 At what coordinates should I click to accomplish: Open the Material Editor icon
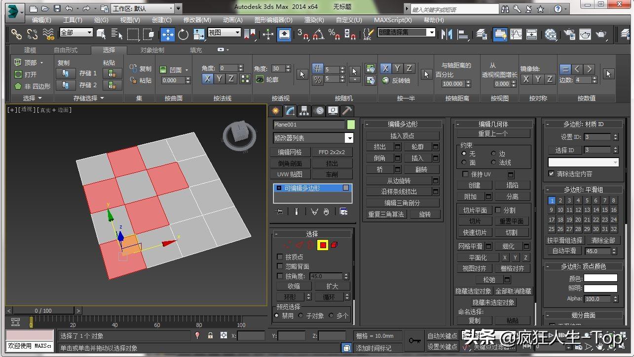(x=551, y=34)
